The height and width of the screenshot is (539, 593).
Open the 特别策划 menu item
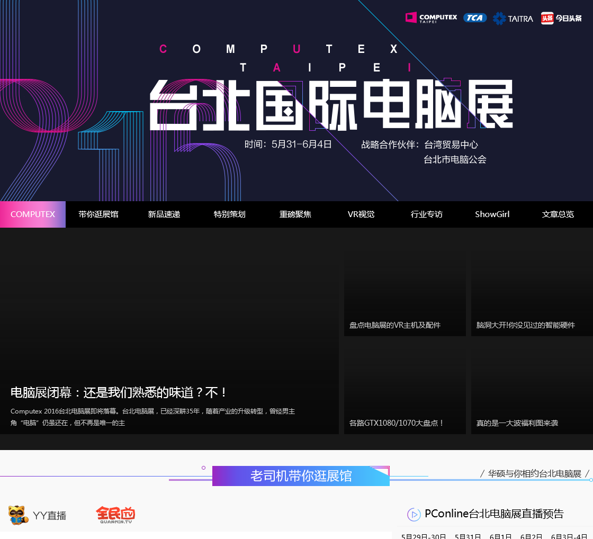230,214
